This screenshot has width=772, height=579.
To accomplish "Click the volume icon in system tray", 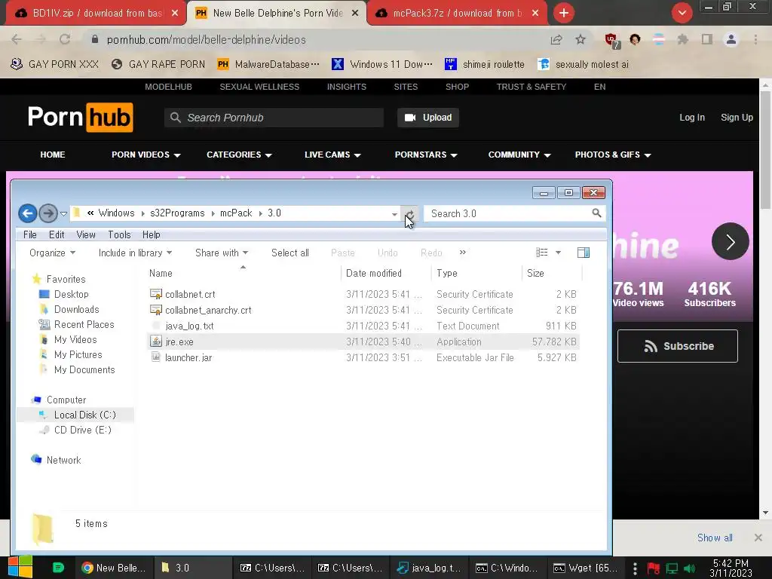I will [689, 568].
